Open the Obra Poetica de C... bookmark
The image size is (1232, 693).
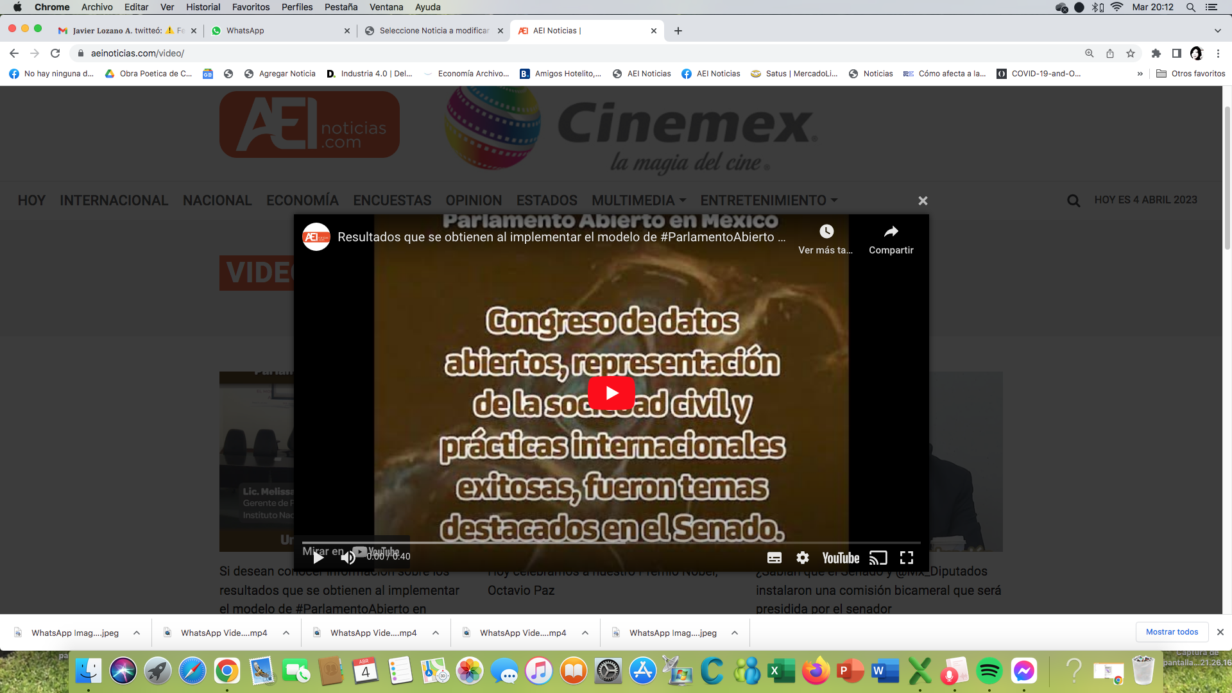pyautogui.click(x=149, y=74)
